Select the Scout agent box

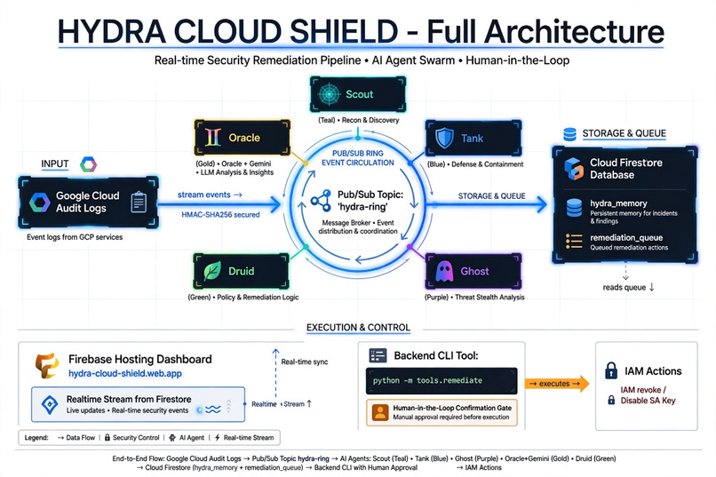coord(358,94)
